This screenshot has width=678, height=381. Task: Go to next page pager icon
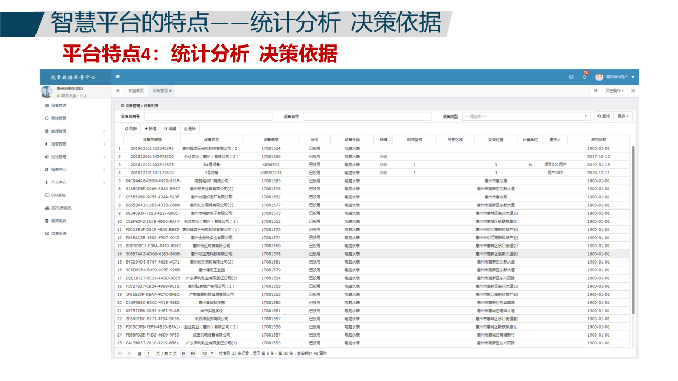[183, 353]
